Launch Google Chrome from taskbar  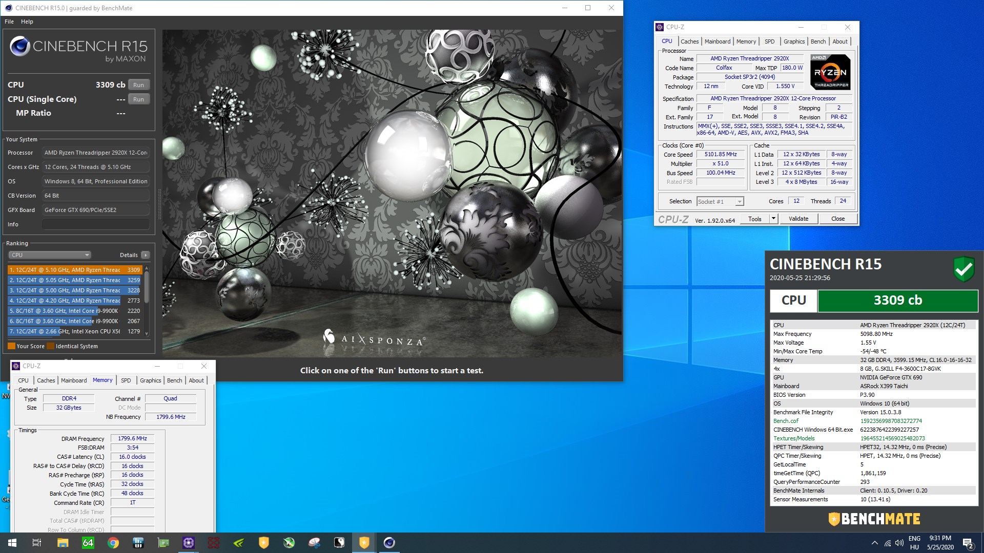(x=113, y=543)
